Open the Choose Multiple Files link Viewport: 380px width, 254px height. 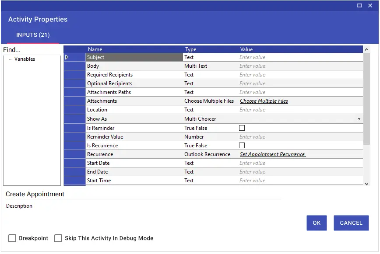[264, 101]
